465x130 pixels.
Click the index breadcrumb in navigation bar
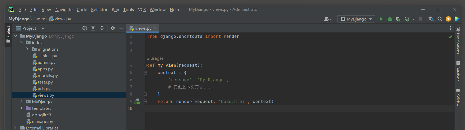(x=40, y=19)
